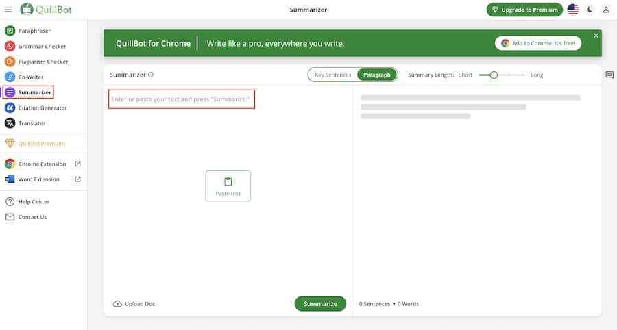The height and width of the screenshot is (330, 617).
Task: Toggle dark mode moon icon
Action: [x=590, y=10]
